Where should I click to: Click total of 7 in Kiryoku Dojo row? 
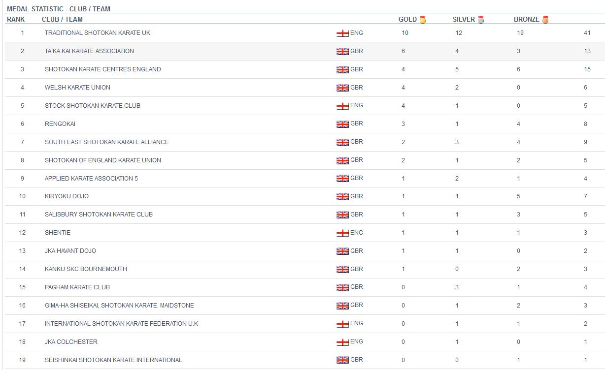[585, 196]
